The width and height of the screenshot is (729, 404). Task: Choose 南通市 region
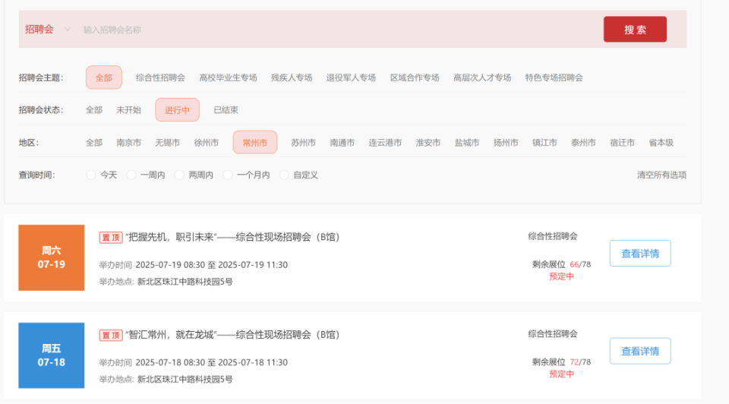coord(342,143)
